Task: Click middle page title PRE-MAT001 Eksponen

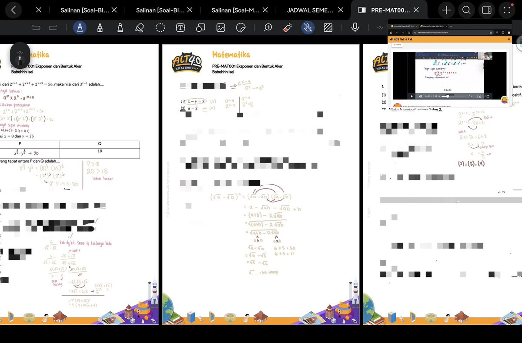Action: (247, 66)
